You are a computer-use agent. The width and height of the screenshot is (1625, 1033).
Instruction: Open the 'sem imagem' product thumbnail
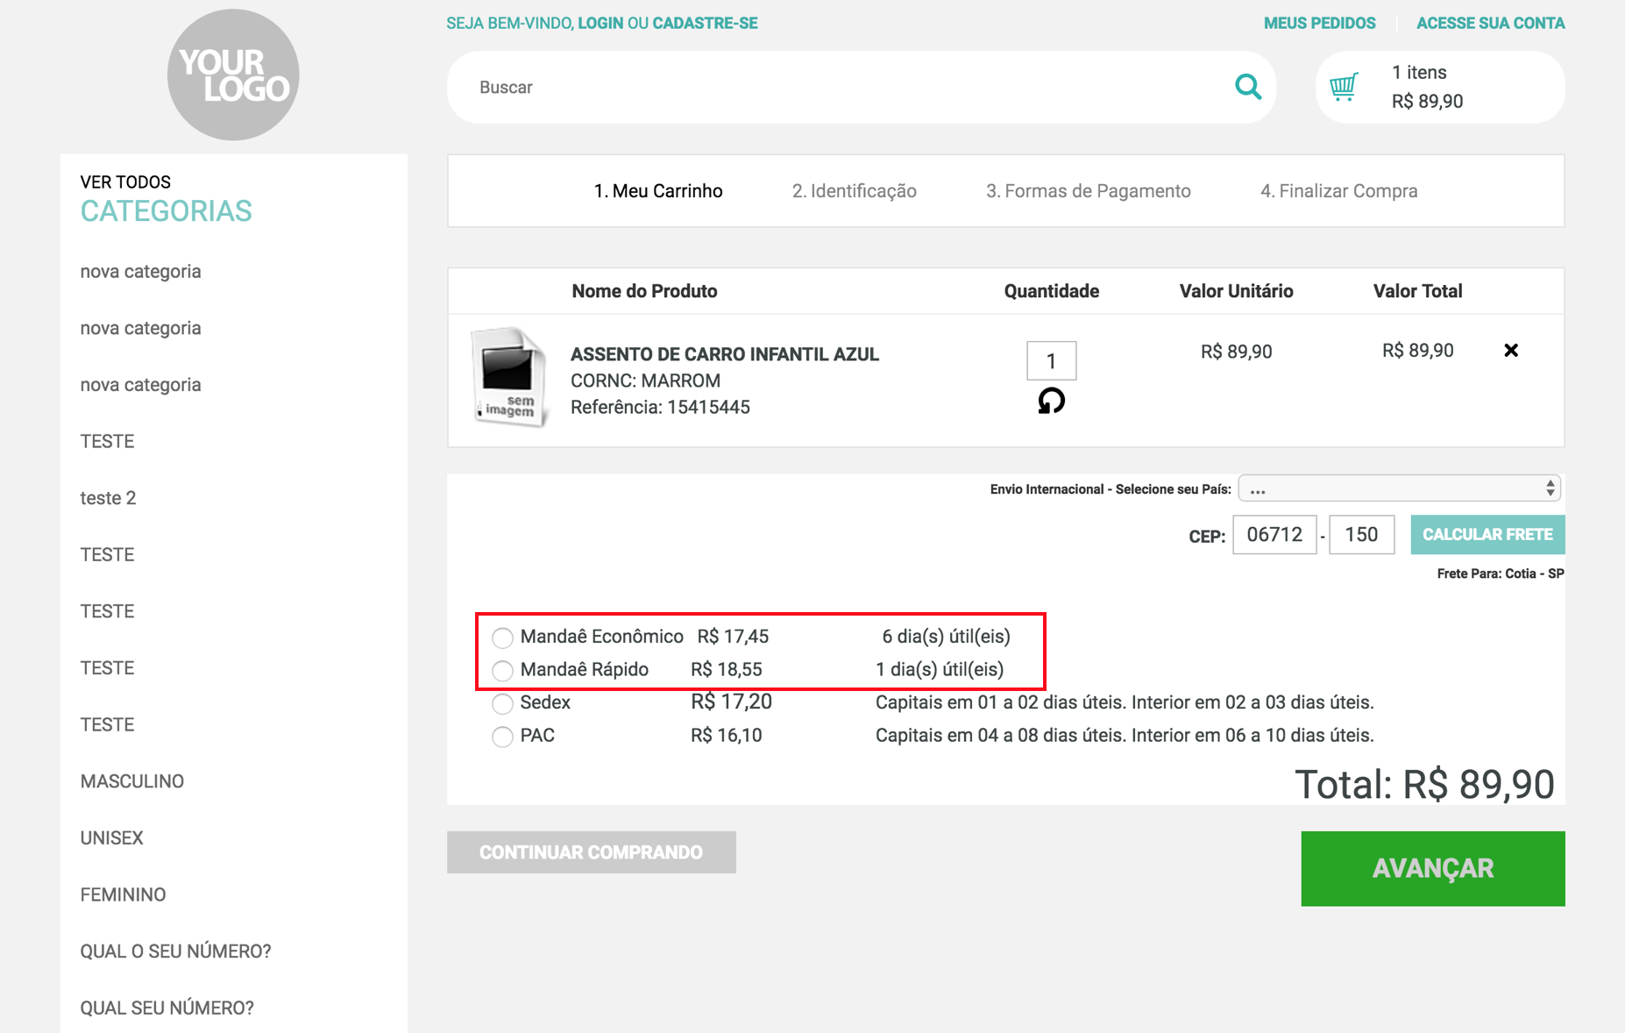pos(508,377)
